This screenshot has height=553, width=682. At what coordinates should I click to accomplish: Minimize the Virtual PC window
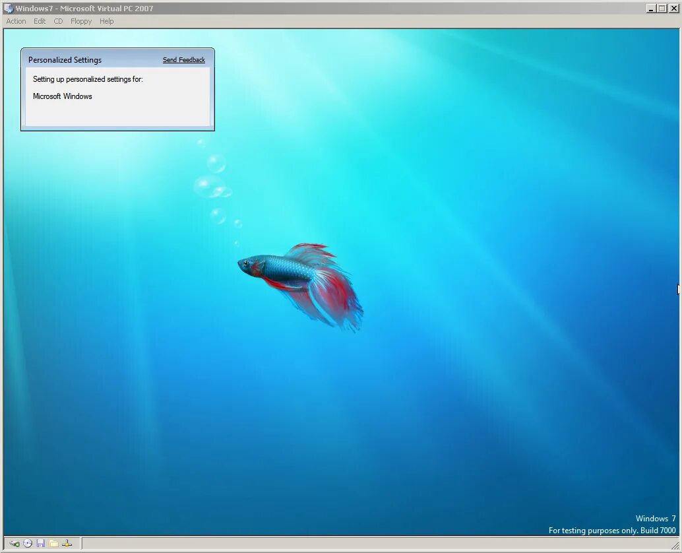click(x=651, y=9)
